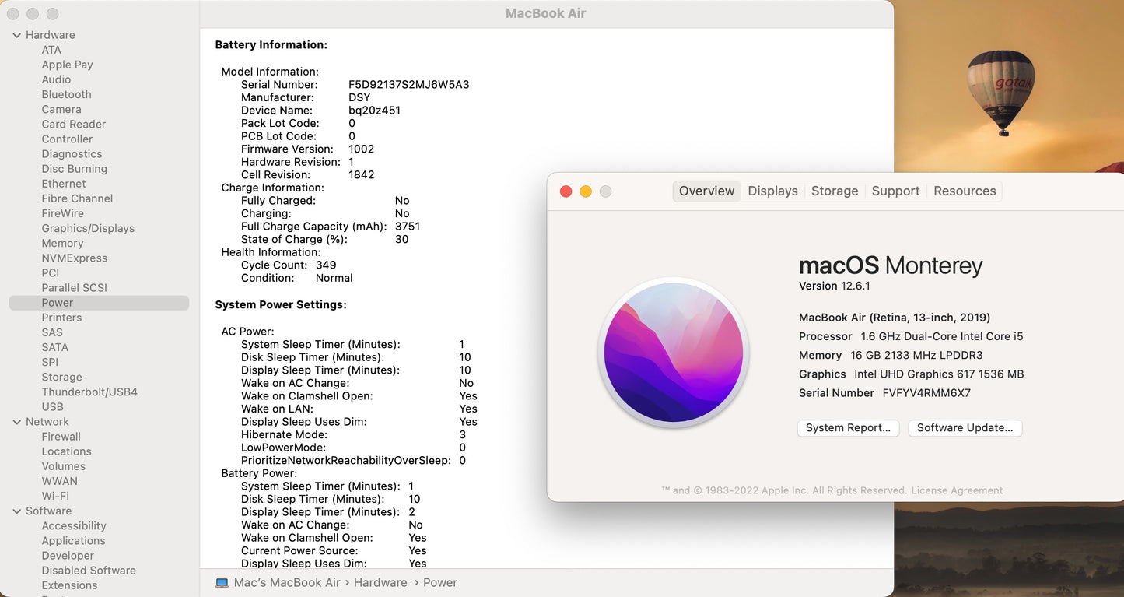Select Diagnostics in the sidebar
Viewport: 1124px width, 597px height.
72,154
